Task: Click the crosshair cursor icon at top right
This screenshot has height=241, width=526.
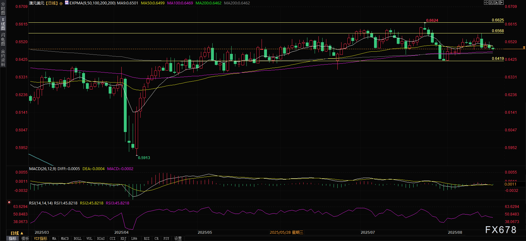Action: click(486, 3)
